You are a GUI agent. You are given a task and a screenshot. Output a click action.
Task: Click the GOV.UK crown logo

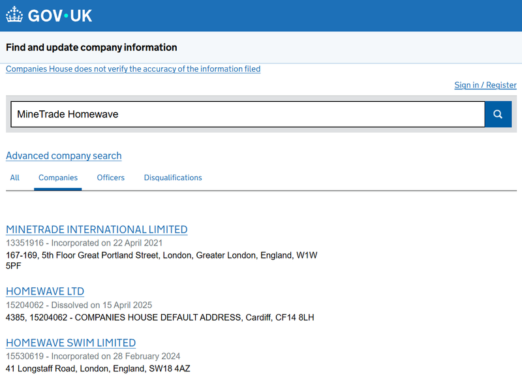click(14, 15)
